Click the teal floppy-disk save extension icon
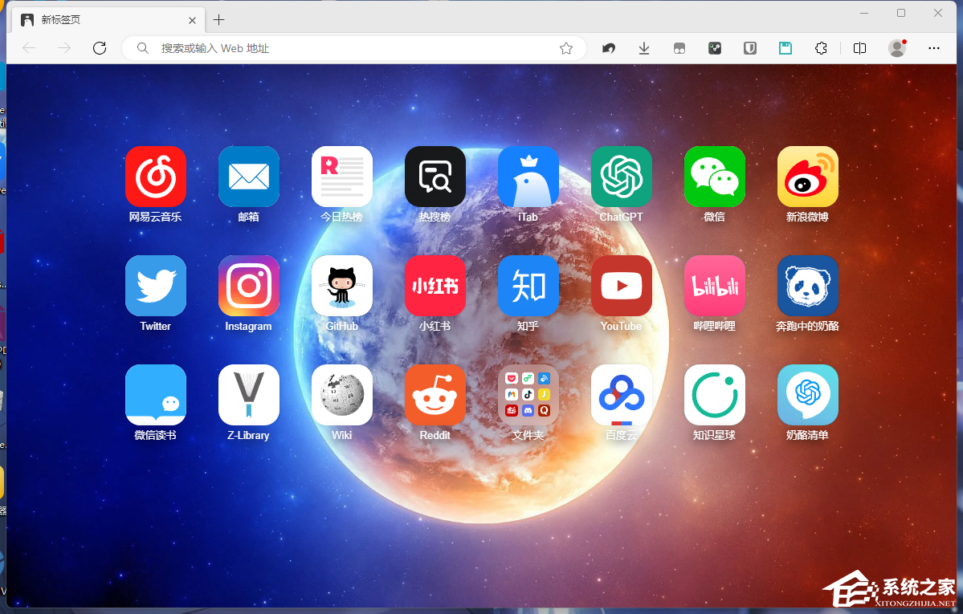963x614 pixels. tap(785, 48)
